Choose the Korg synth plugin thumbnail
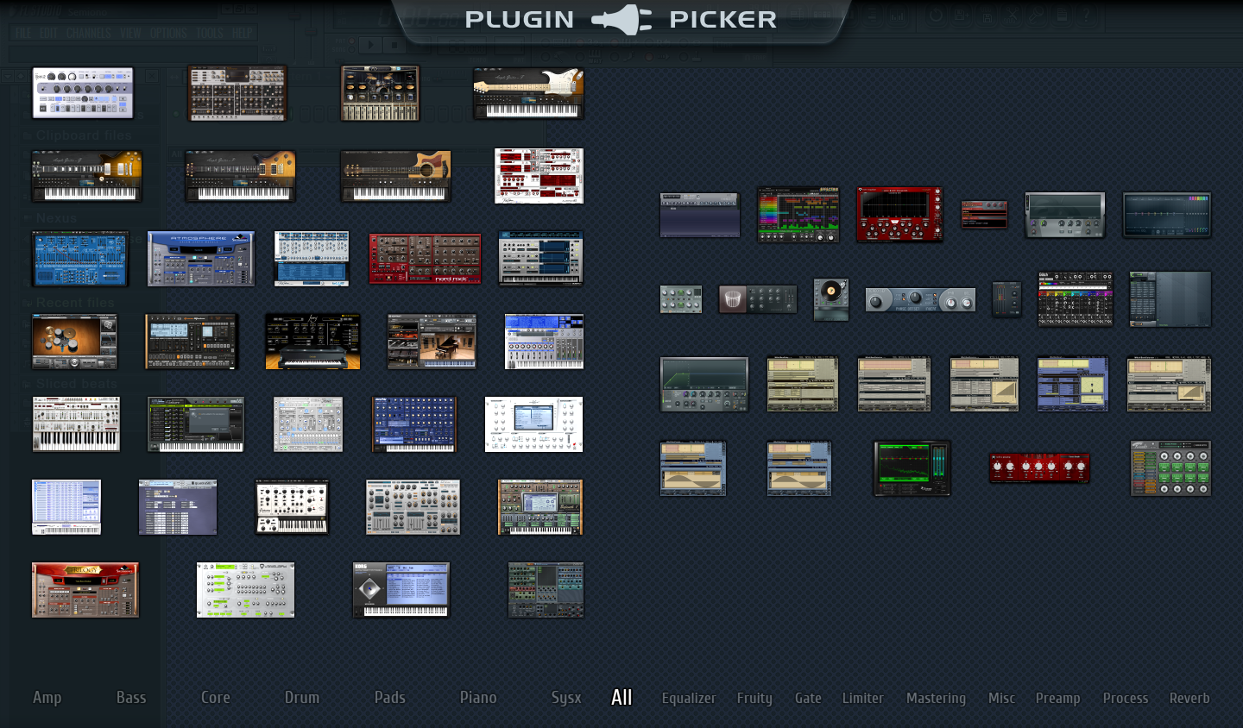Image resolution: width=1243 pixels, height=728 pixels. click(401, 590)
